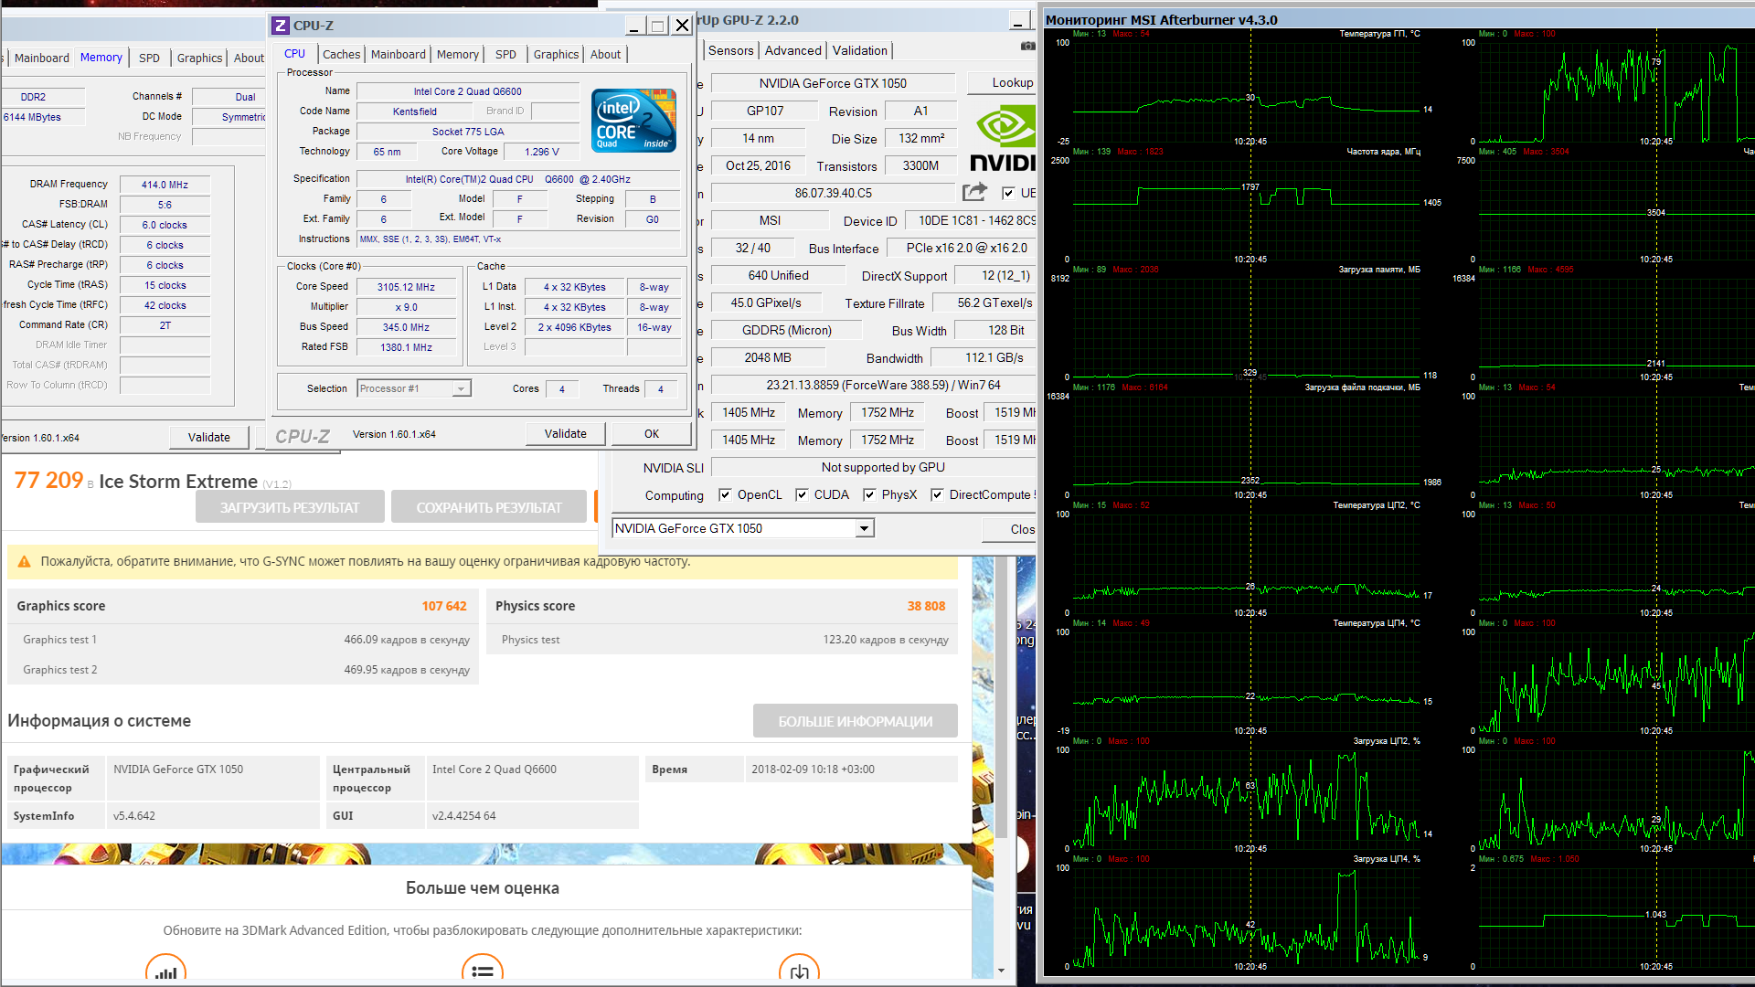Open the SPD tab in front CPU-Z window

coord(505,55)
